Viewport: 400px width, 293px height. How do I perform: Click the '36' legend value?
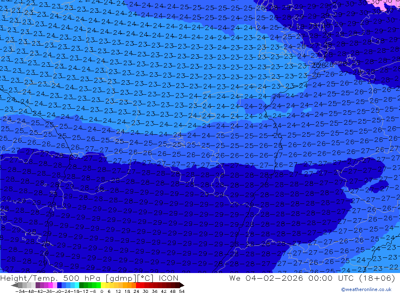click(x=154, y=291)
